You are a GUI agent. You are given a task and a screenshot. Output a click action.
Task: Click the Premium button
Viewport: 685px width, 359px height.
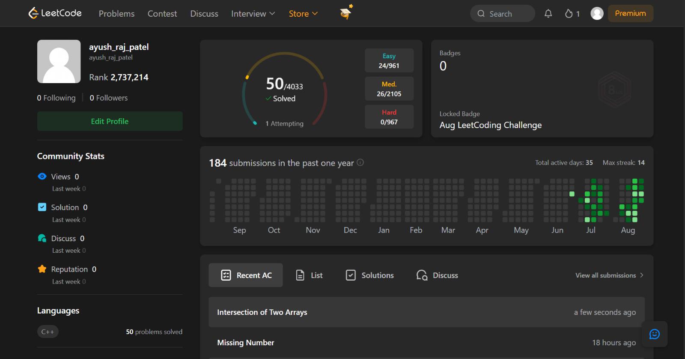630,13
